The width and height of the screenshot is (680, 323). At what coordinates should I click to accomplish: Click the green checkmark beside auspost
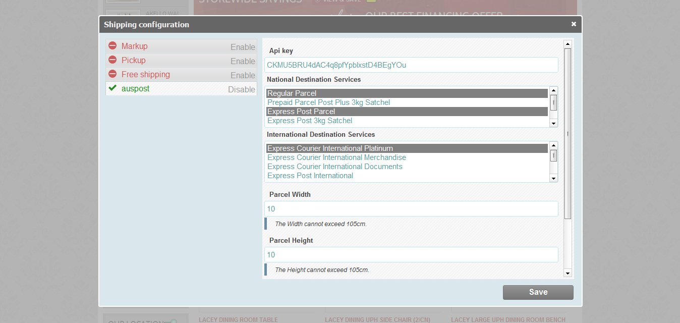pyautogui.click(x=112, y=88)
